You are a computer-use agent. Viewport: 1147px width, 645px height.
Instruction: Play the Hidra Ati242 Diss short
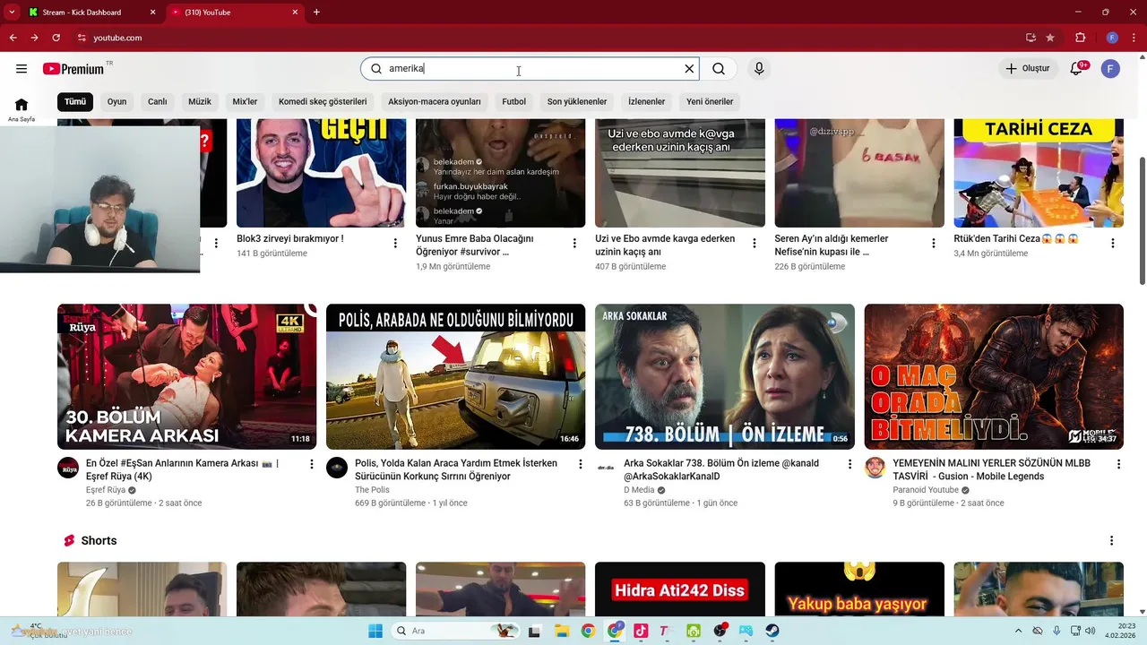click(680, 590)
